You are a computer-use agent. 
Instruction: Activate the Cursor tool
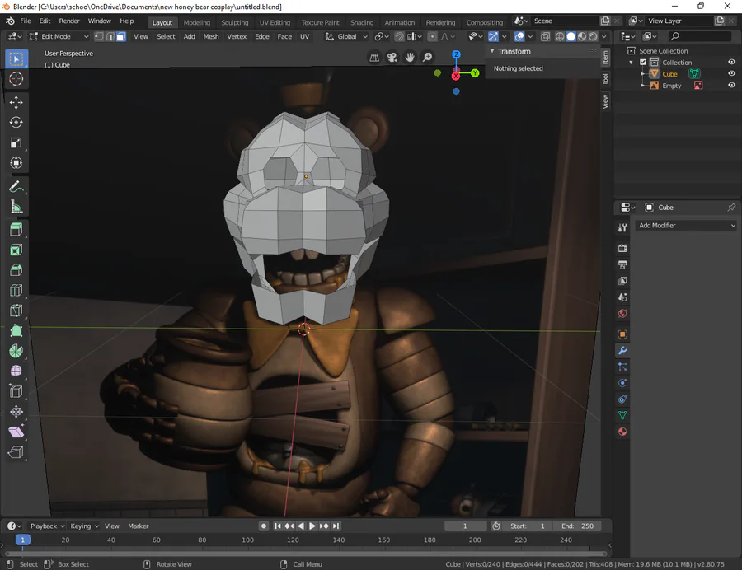pyautogui.click(x=16, y=79)
